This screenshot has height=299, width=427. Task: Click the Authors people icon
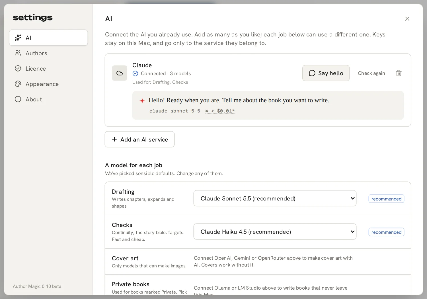click(18, 53)
